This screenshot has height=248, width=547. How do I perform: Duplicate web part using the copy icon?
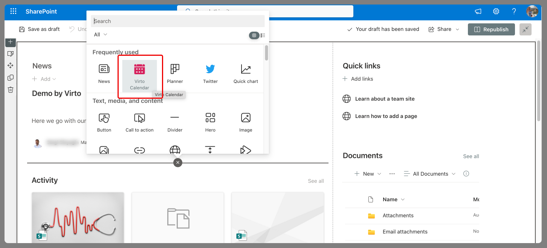tap(11, 78)
